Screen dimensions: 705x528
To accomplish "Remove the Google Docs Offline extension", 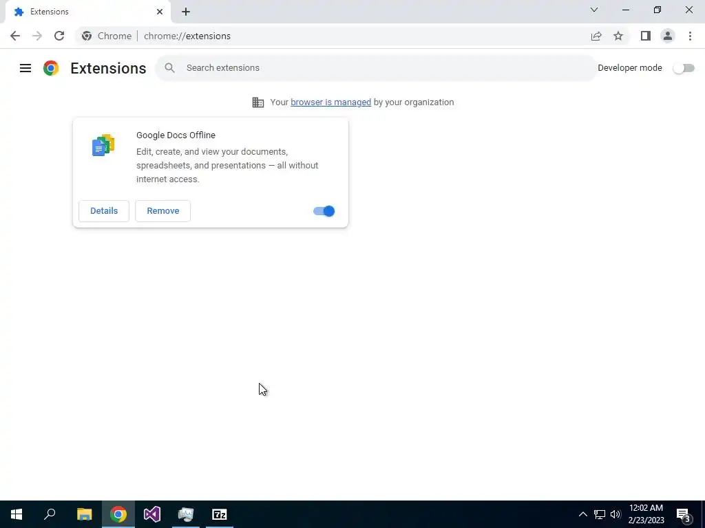I will click(162, 211).
